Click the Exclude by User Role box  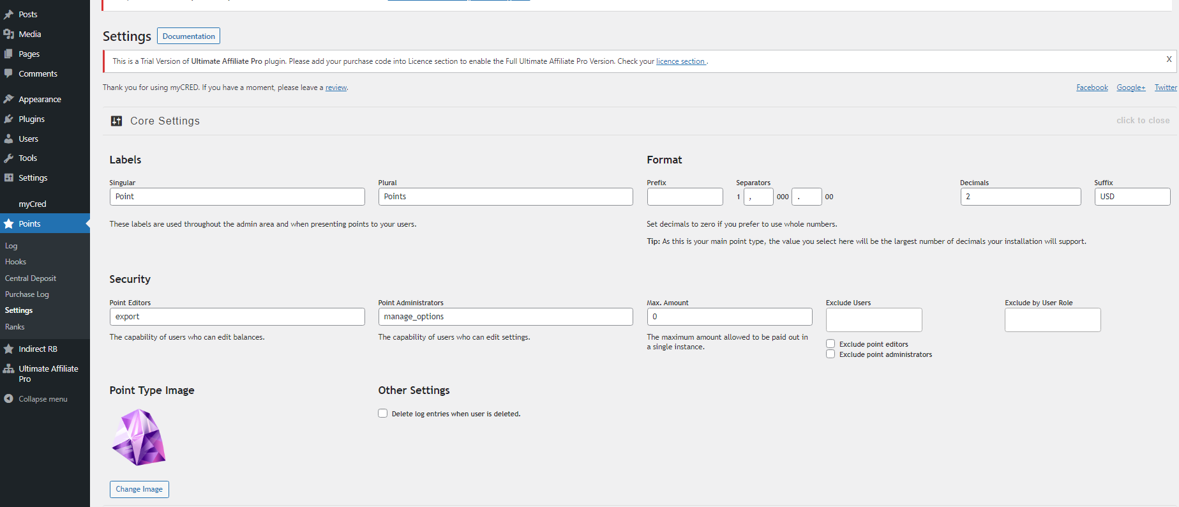point(1053,320)
